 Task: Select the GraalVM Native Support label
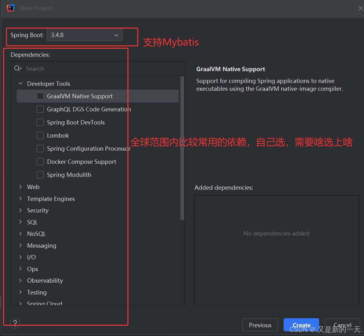(x=80, y=96)
